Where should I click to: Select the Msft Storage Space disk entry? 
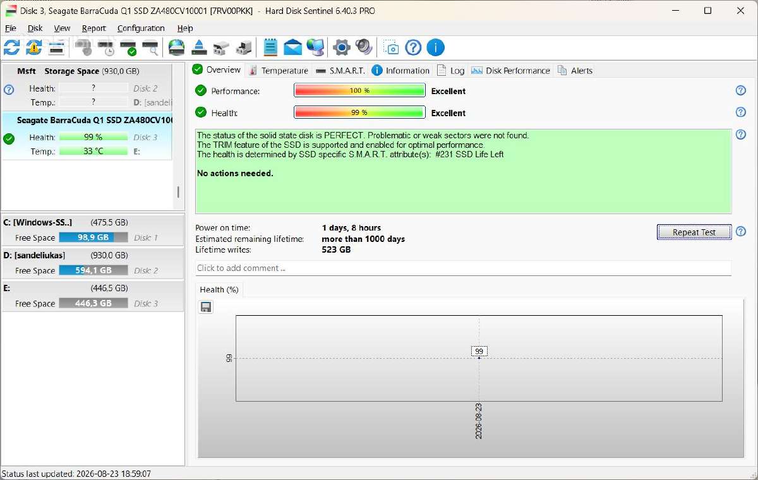(87, 87)
